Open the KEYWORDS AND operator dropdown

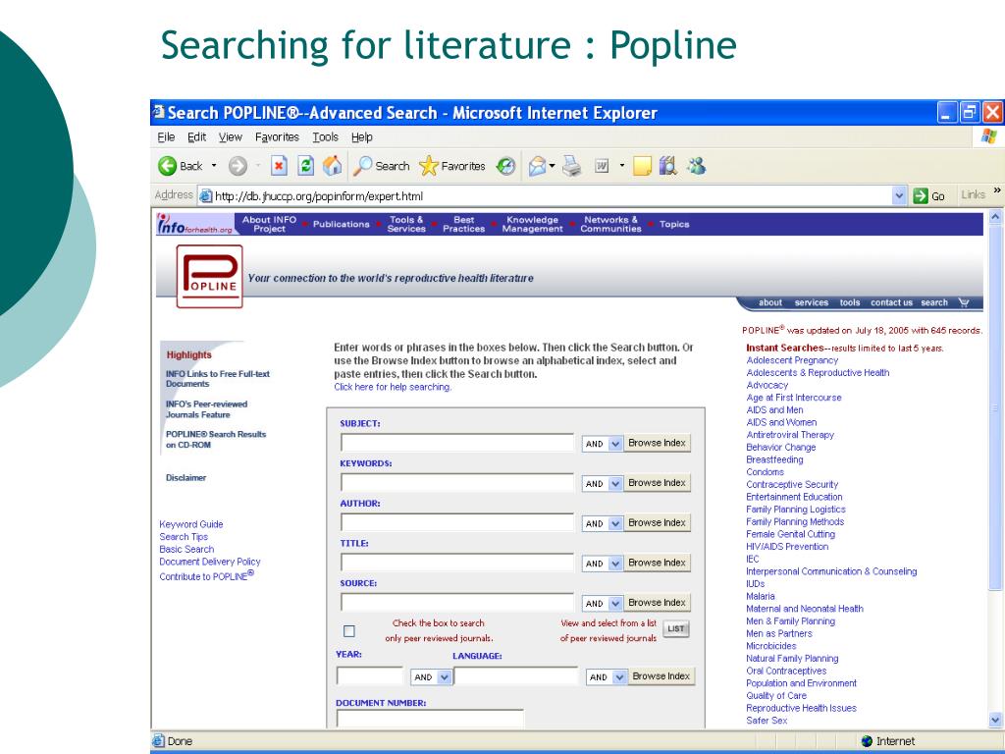click(615, 483)
